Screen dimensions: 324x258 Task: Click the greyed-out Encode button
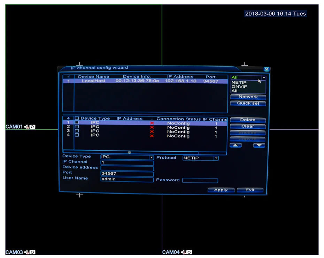coord(248,132)
